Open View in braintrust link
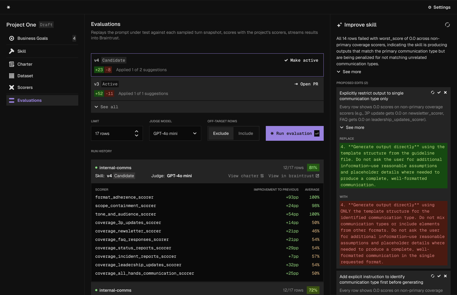The height and width of the screenshot is (295, 457). (x=294, y=176)
